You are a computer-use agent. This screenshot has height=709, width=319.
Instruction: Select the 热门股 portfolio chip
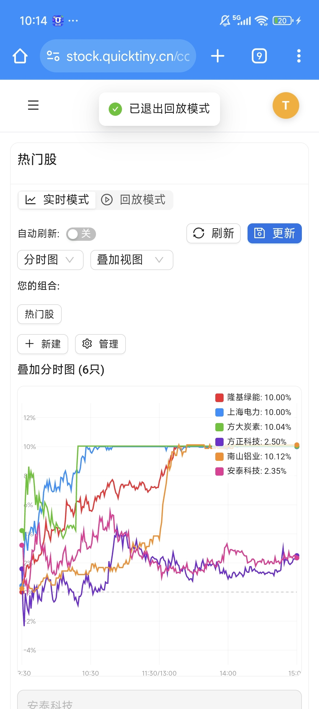click(39, 314)
